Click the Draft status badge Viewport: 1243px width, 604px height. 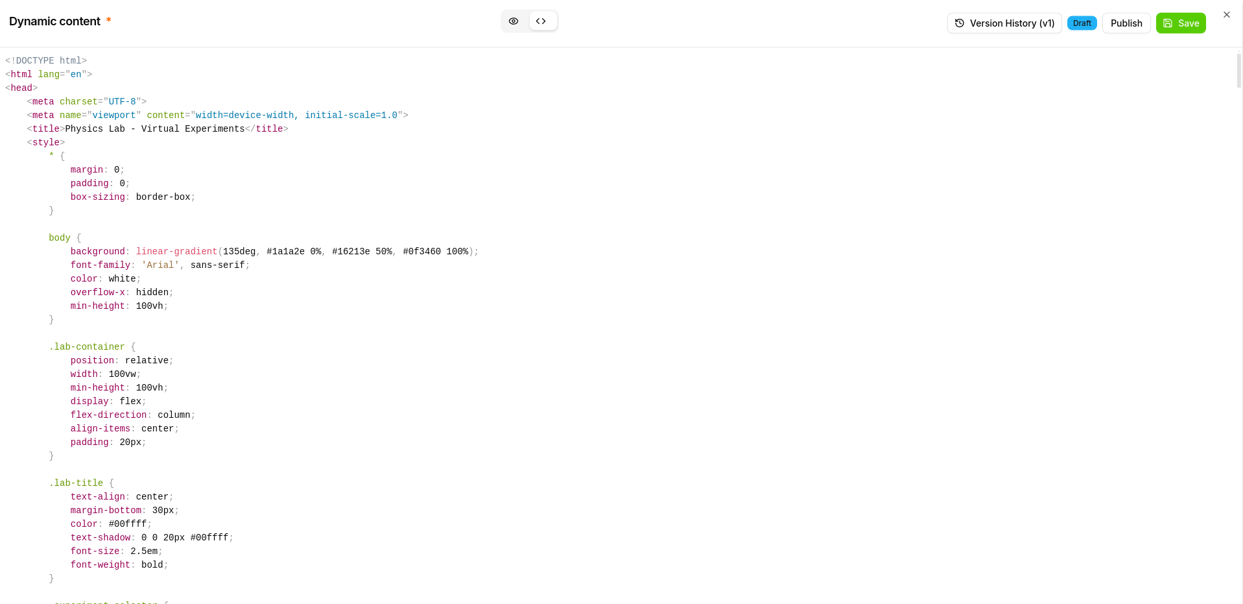pyautogui.click(x=1081, y=23)
